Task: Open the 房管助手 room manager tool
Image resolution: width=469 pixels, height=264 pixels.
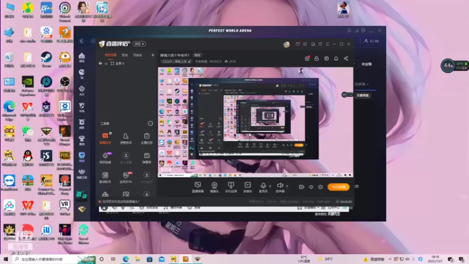Action: (x=125, y=138)
